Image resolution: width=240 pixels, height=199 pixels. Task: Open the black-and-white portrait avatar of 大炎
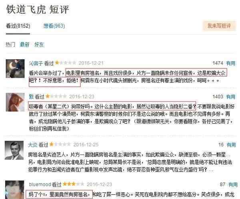click(x=14, y=150)
